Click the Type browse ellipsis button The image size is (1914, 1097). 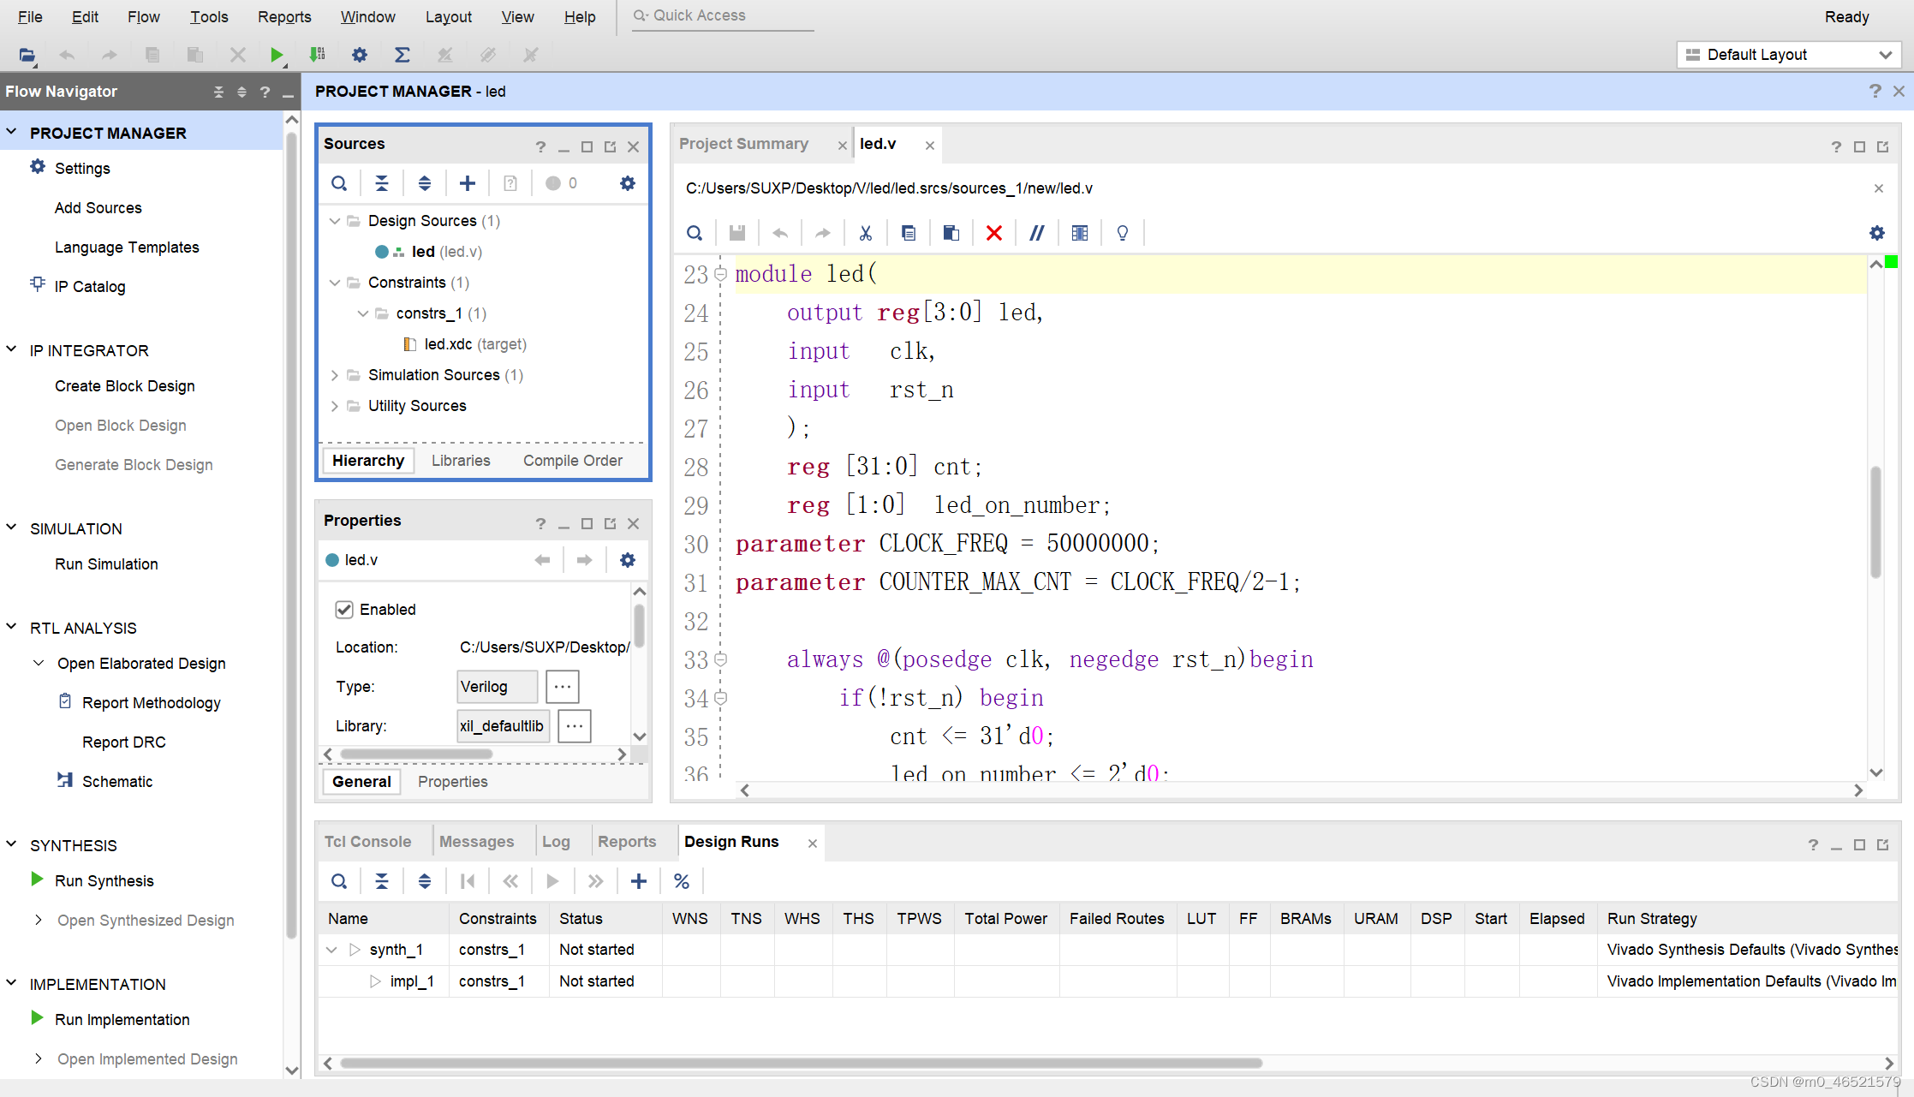pos(562,687)
